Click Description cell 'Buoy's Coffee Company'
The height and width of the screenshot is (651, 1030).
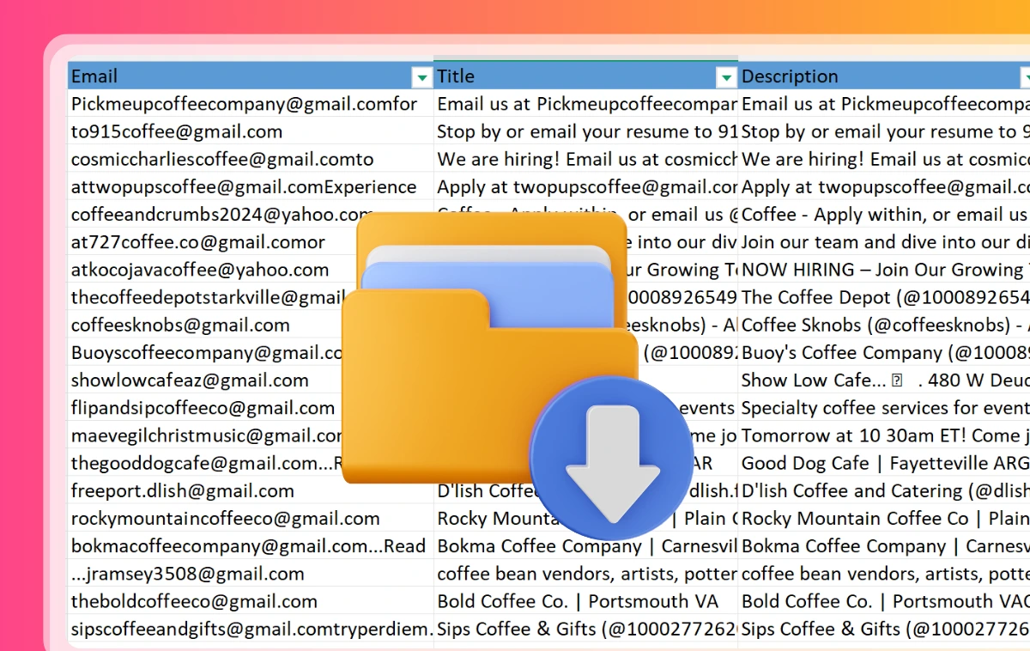pyautogui.click(x=884, y=352)
